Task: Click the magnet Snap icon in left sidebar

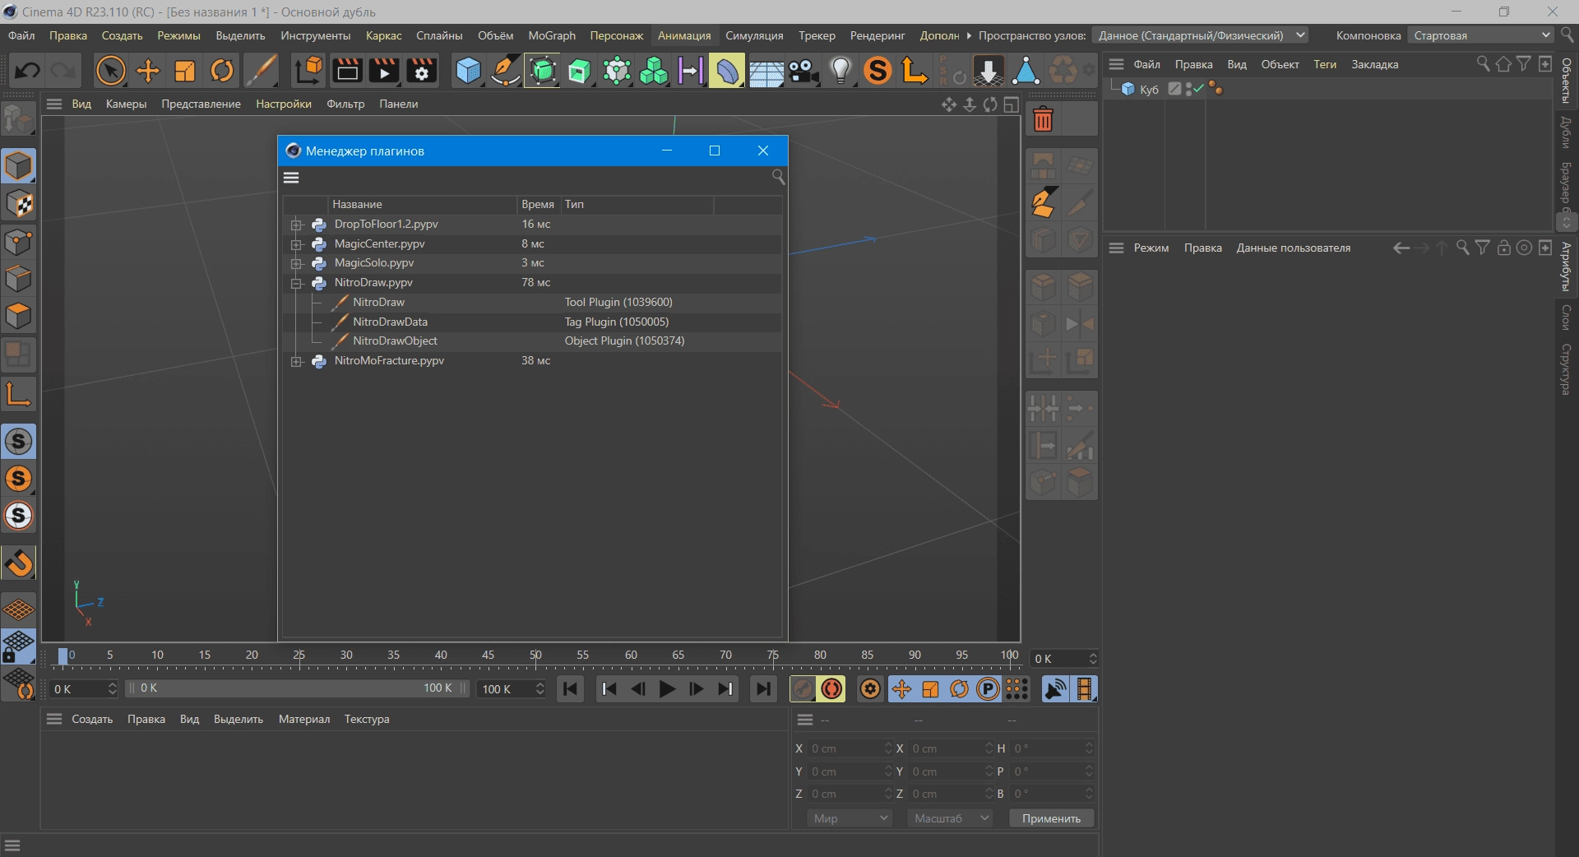Action: [19, 563]
